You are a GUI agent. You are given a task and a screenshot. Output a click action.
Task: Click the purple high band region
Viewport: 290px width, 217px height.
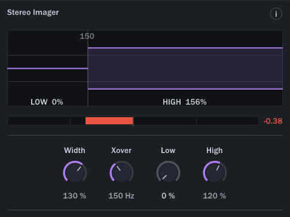(185, 68)
